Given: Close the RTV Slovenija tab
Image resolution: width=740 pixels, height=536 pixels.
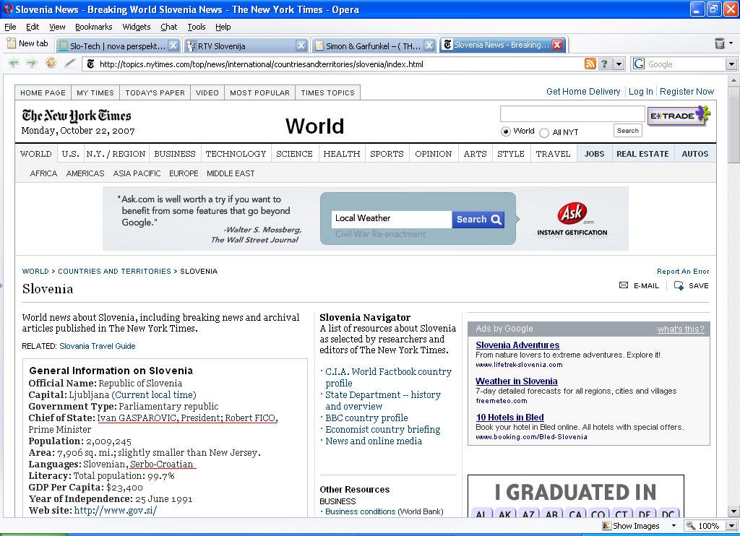Looking at the screenshot, I should (x=301, y=46).
